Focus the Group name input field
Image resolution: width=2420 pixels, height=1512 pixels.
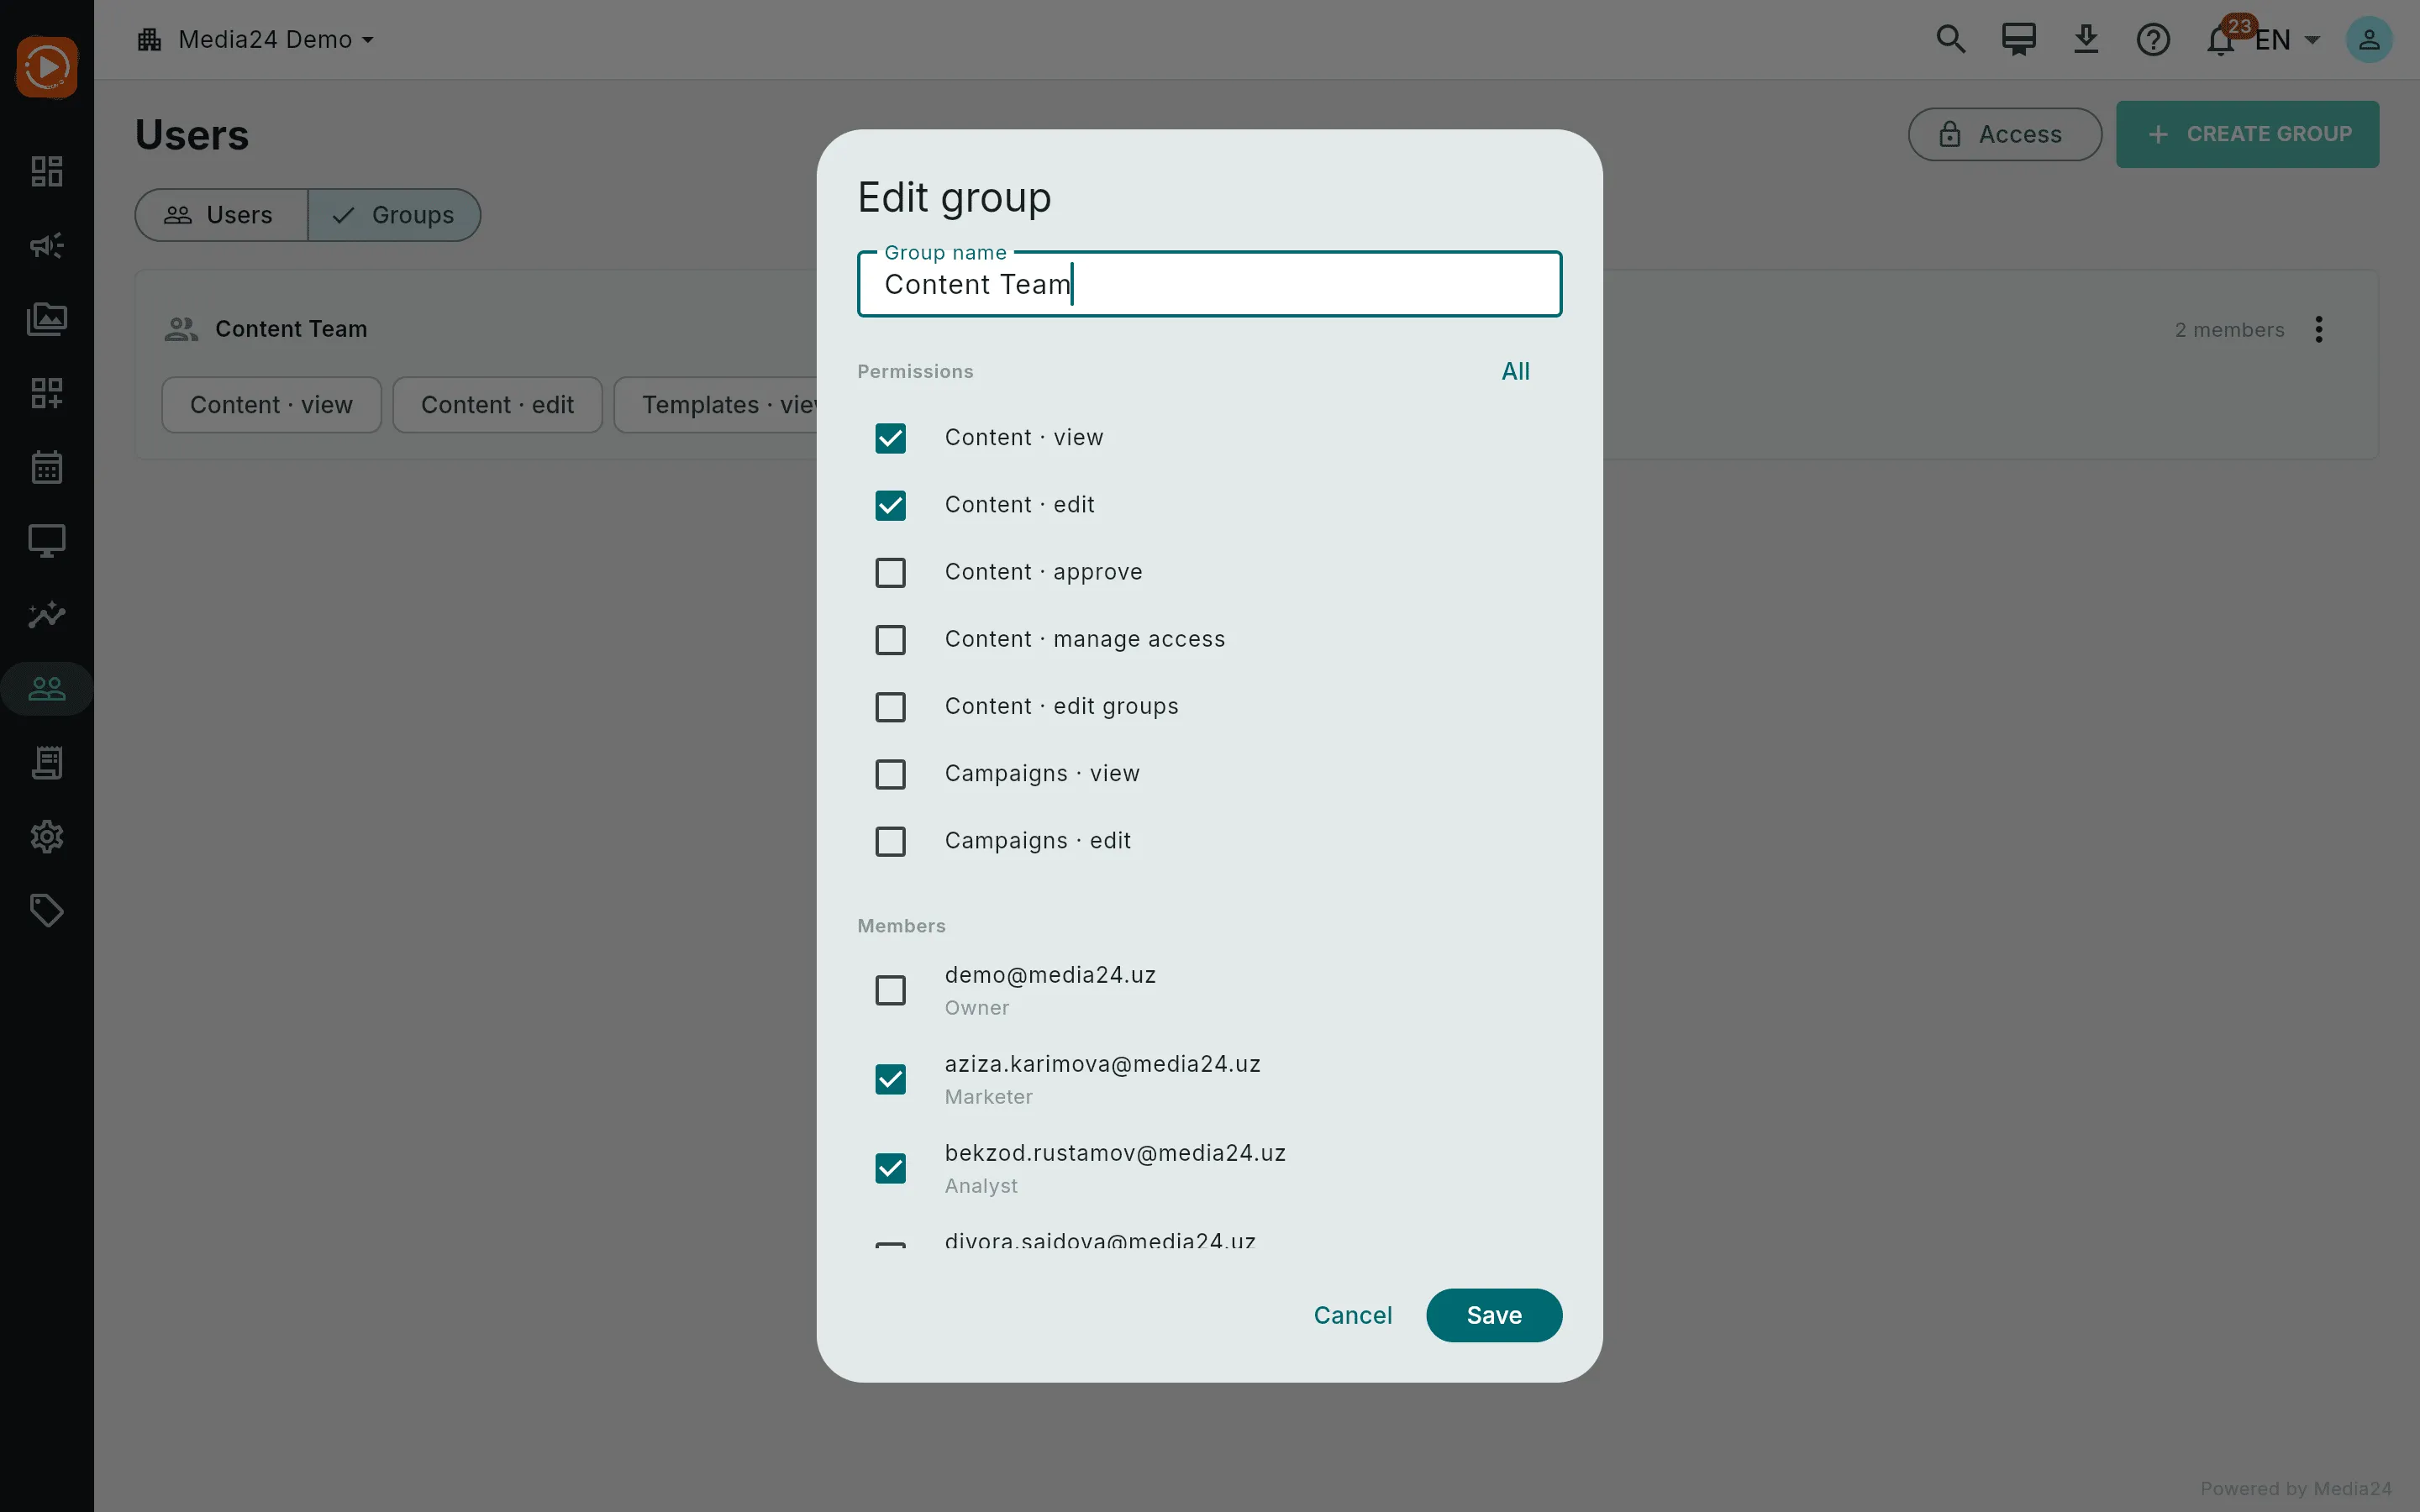pos(1209,284)
